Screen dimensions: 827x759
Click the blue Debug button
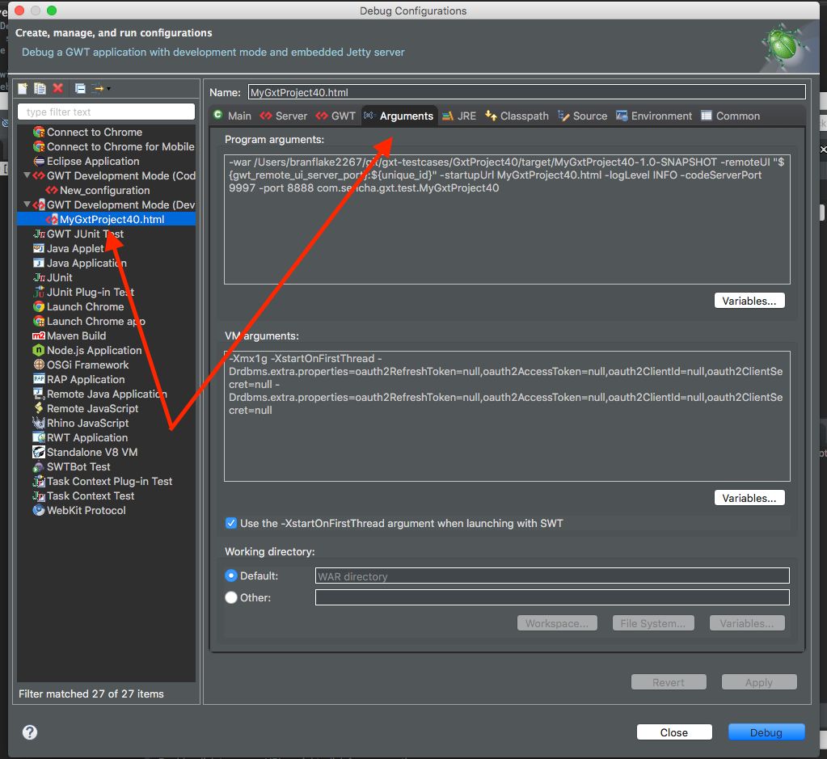coord(766,732)
